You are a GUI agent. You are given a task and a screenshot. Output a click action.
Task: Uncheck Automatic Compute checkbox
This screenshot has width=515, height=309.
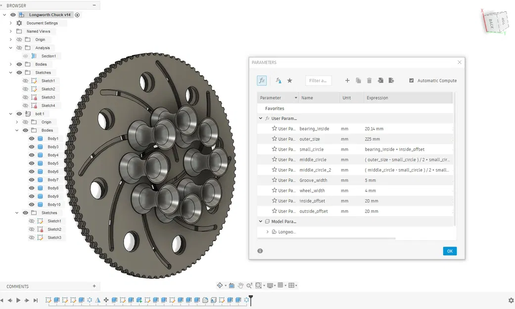click(411, 81)
